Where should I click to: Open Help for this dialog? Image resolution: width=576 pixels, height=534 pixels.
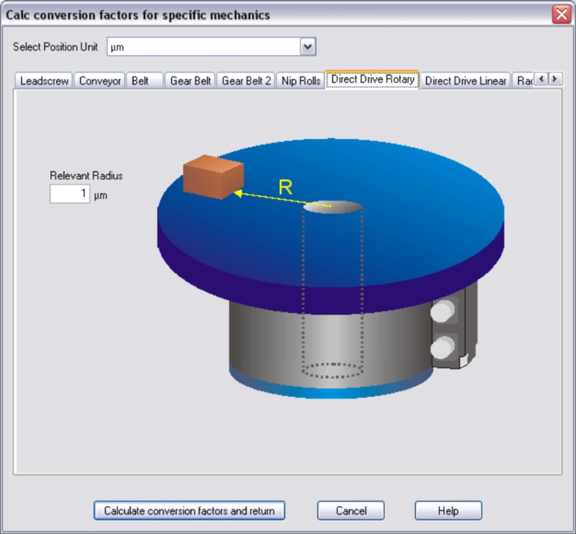(x=448, y=511)
